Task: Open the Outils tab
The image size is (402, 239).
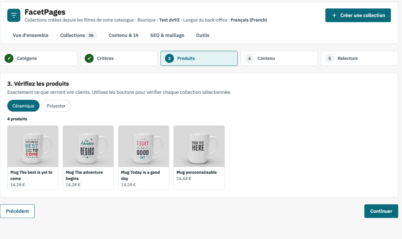Action: [x=203, y=35]
